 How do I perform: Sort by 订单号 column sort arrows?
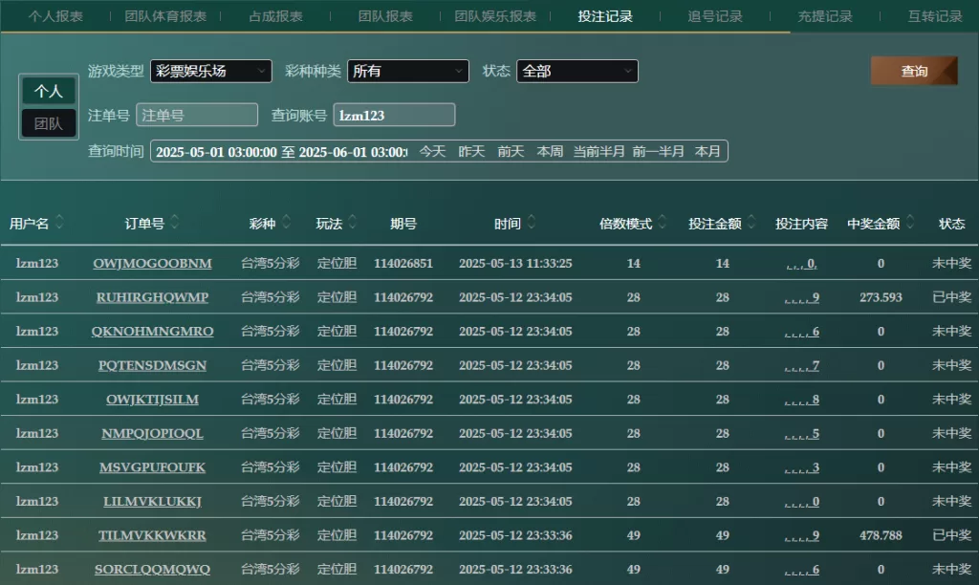pyautogui.click(x=175, y=222)
